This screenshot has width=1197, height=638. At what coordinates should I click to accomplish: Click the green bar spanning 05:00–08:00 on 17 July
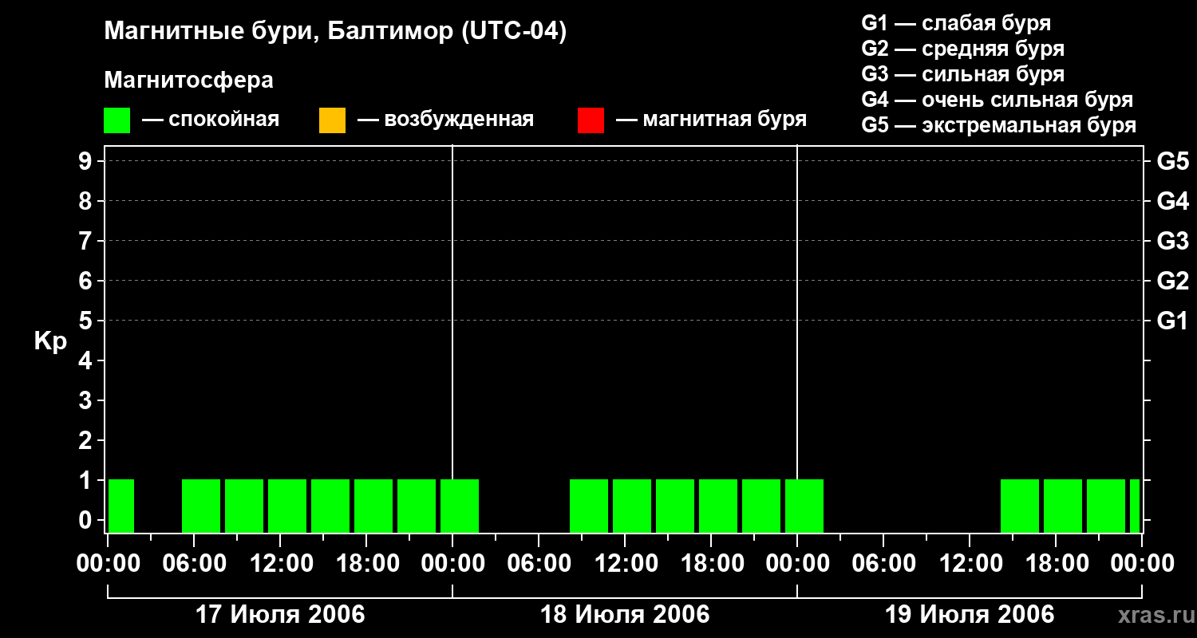pos(201,506)
